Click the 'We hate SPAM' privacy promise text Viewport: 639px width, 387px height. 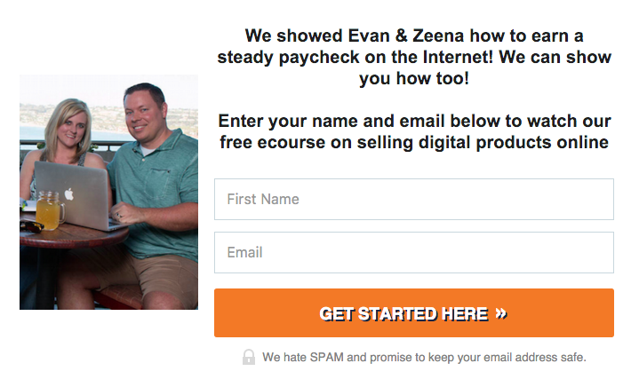click(424, 358)
